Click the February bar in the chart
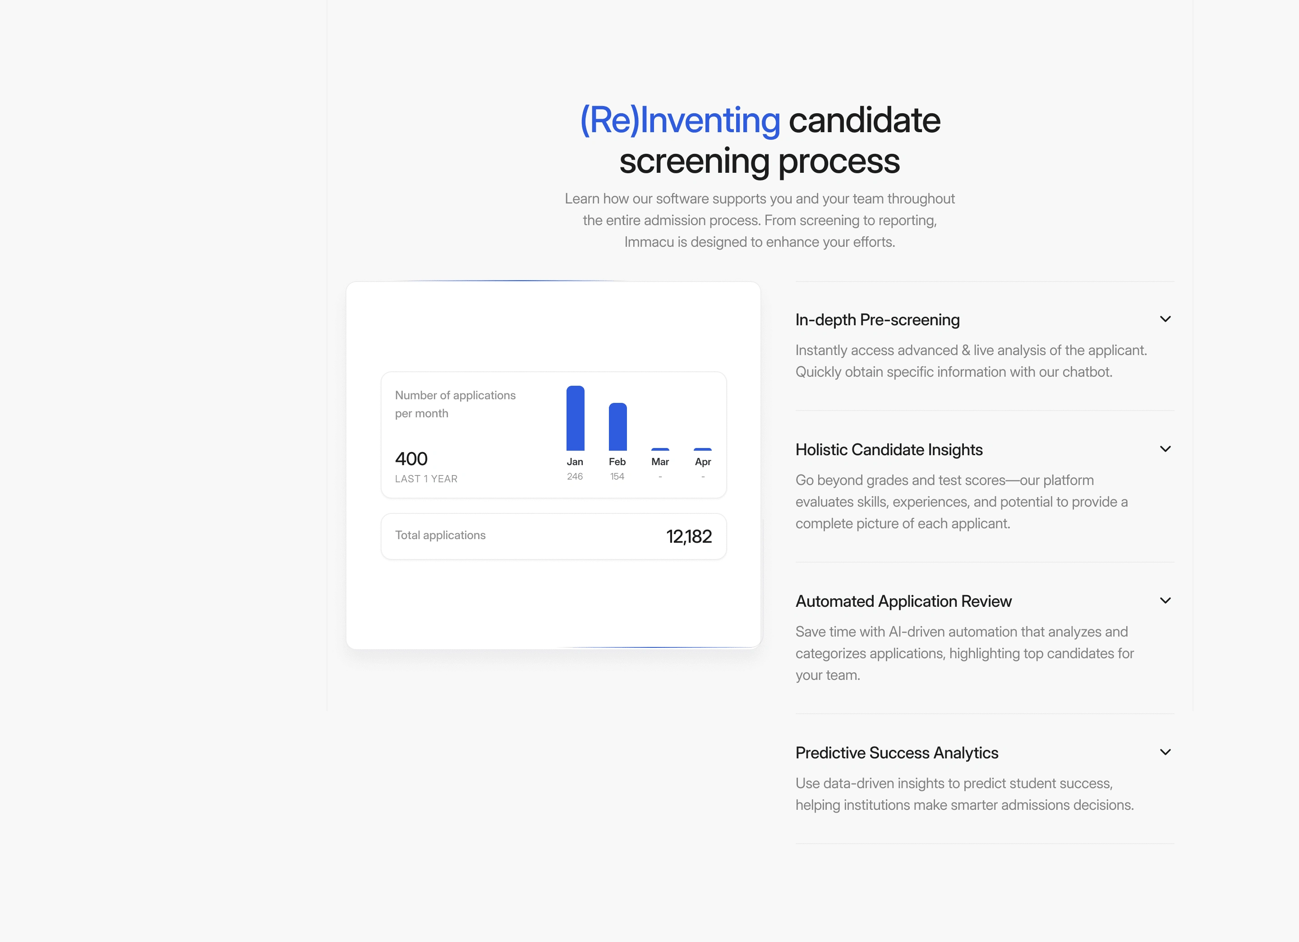1299x942 pixels. point(617,427)
